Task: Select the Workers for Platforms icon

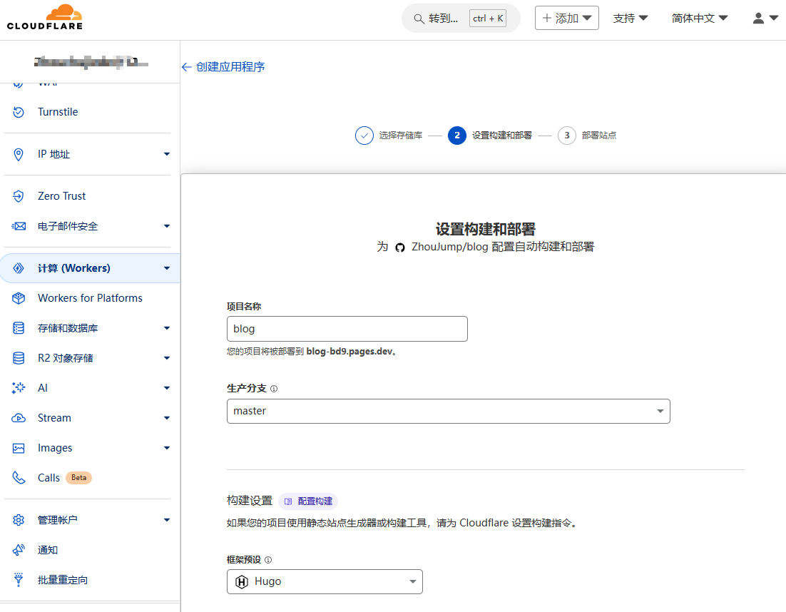Action: (x=19, y=298)
